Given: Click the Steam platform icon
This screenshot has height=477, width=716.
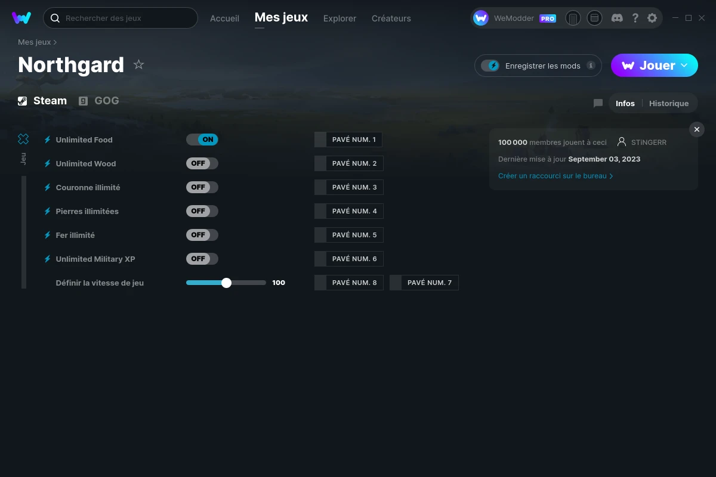Looking at the screenshot, I should [x=23, y=101].
